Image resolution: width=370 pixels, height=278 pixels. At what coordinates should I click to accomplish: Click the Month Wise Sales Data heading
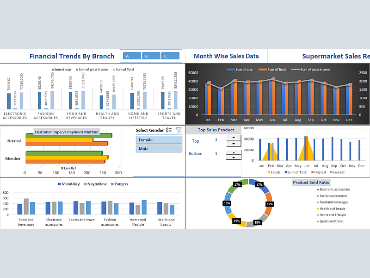226,56
